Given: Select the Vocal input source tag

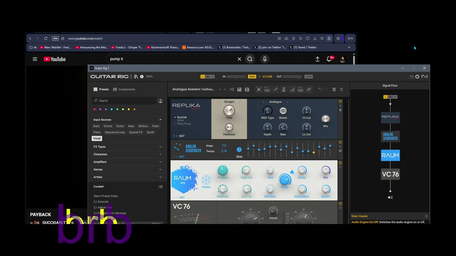Looking at the screenshot, I should coord(97,138).
